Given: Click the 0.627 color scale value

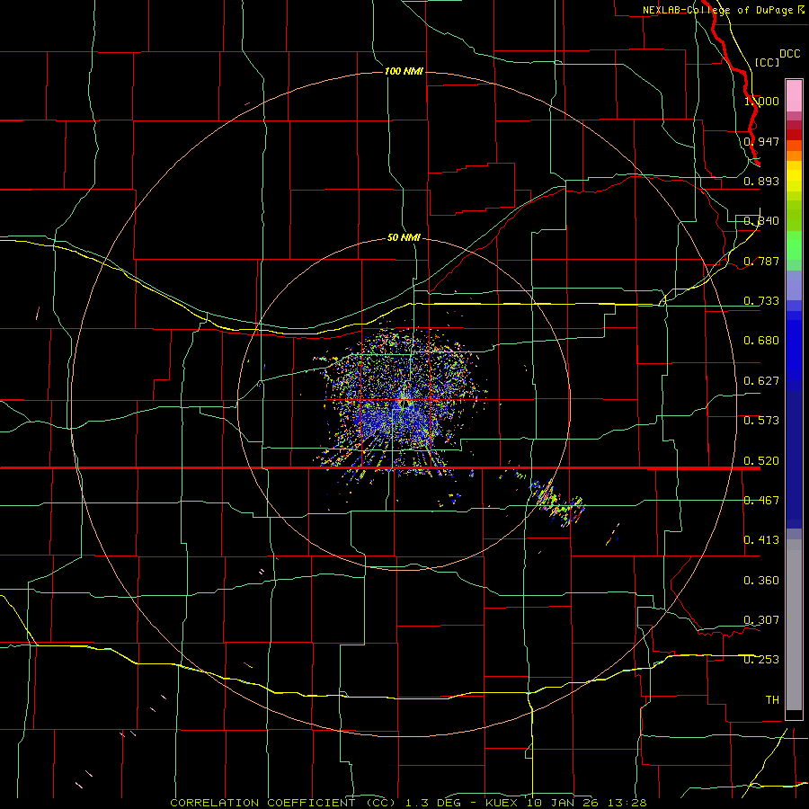Looking at the screenshot, I should click(761, 381).
